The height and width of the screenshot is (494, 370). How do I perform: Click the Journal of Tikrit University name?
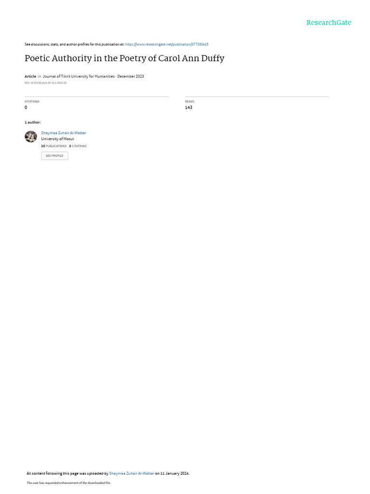pyautogui.click(x=79, y=76)
